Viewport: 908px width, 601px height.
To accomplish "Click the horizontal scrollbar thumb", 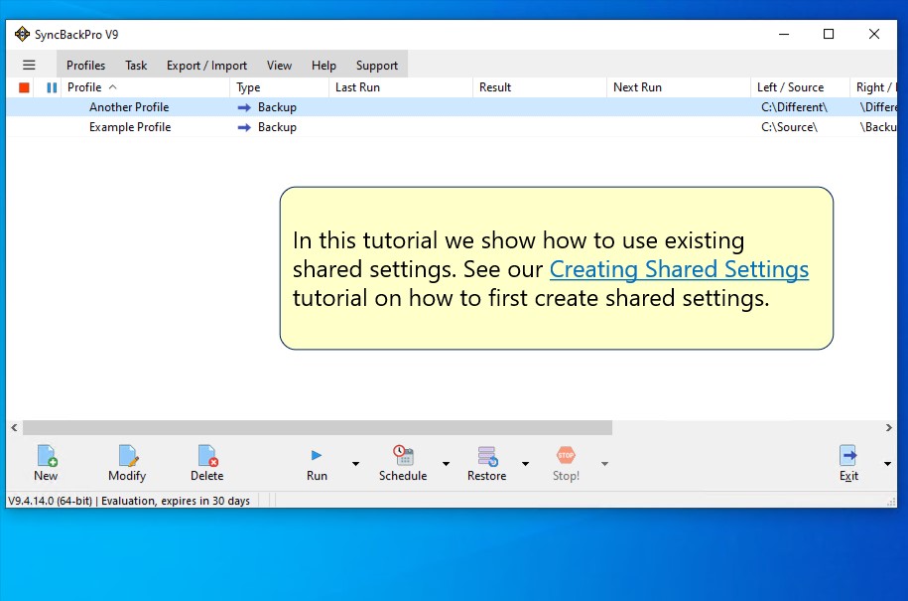I will coord(318,428).
